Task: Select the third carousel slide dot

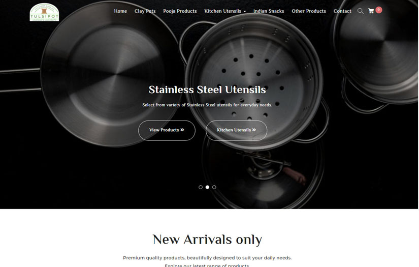Action: (214, 187)
